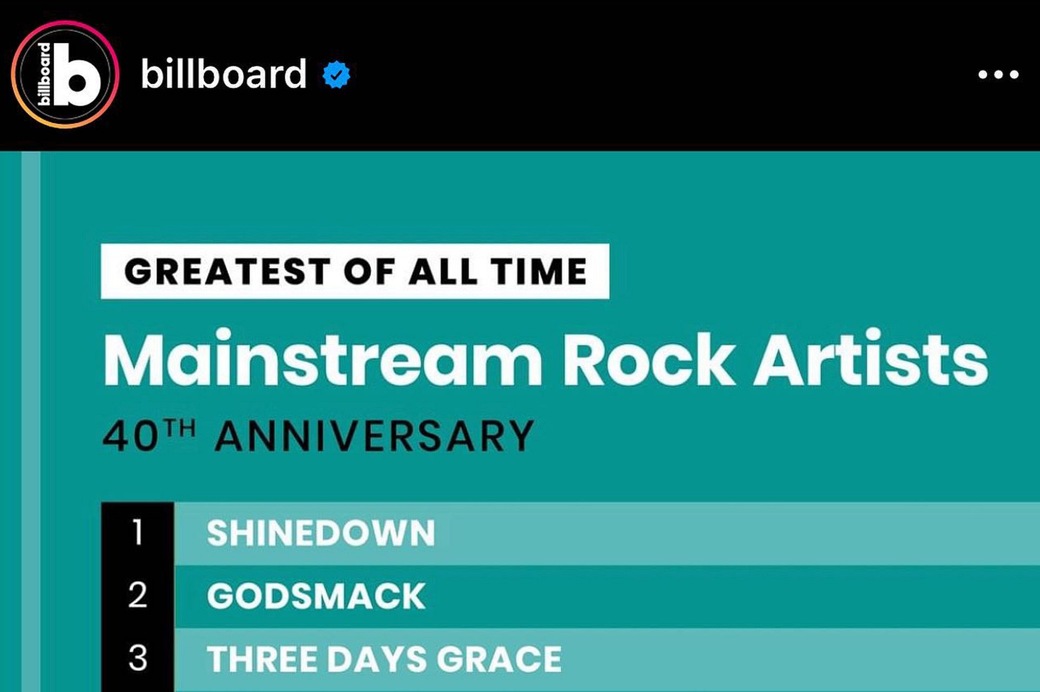Click the SHINEDOWN artist name text
The height and width of the screenshot is (692, 1040).
321,533
